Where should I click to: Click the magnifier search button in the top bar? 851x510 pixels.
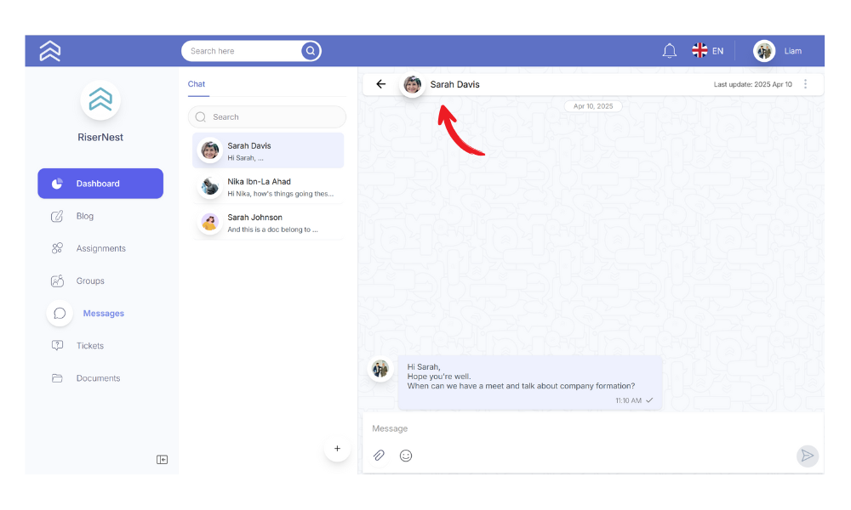[x=311, y=51]
